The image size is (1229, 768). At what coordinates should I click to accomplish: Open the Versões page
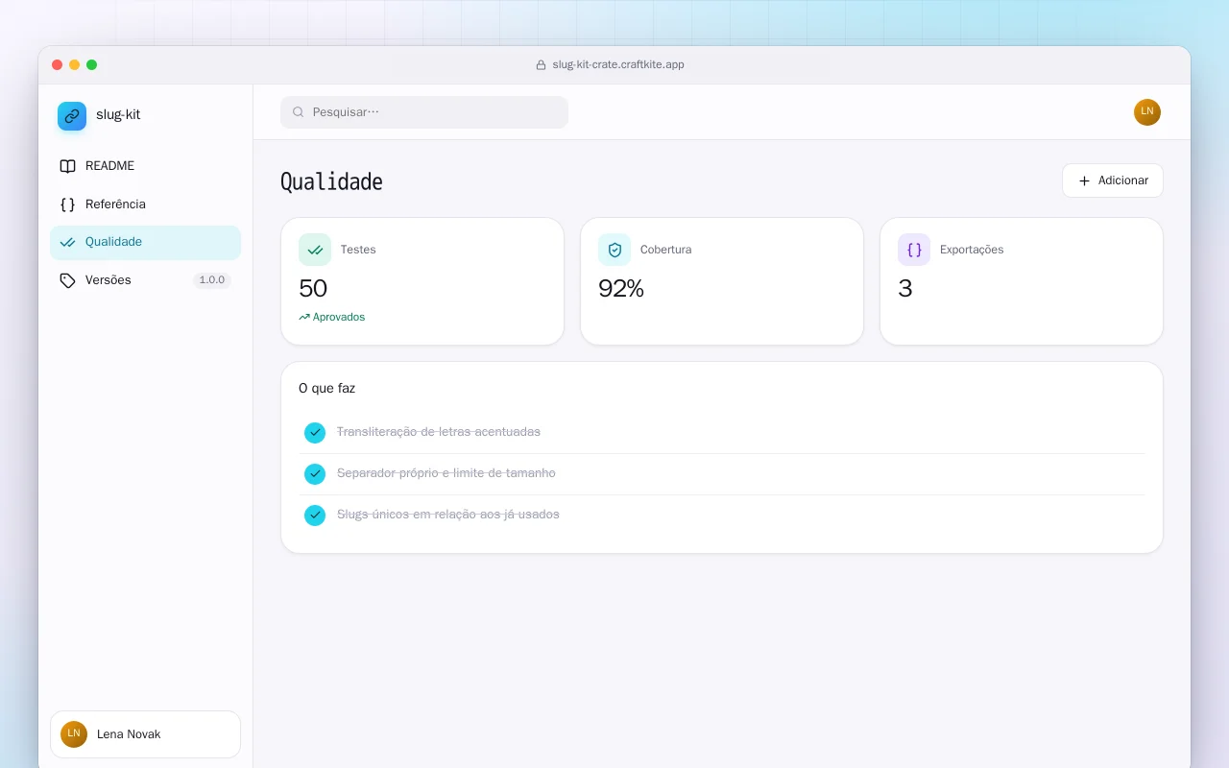tap(145, 280)
